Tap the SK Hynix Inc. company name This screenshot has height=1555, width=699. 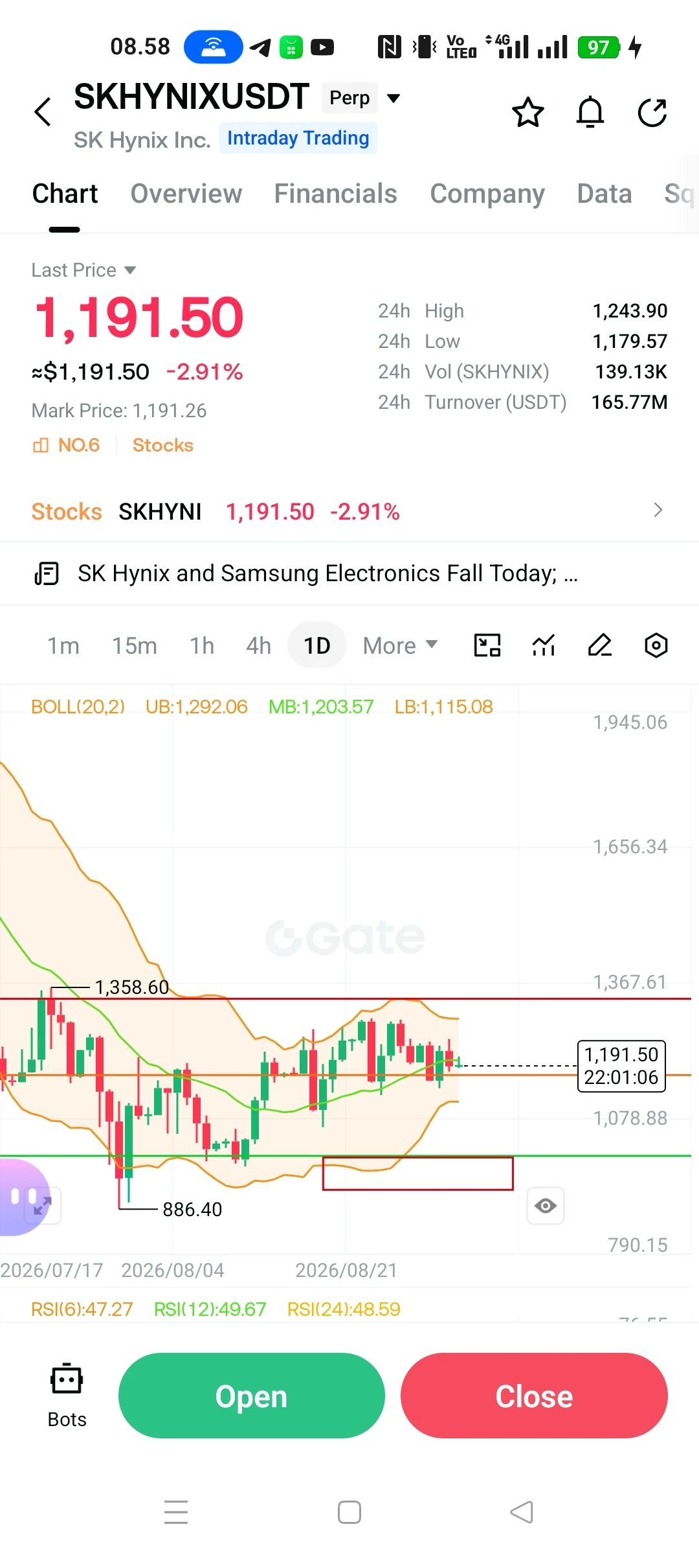tap(142, 140)
